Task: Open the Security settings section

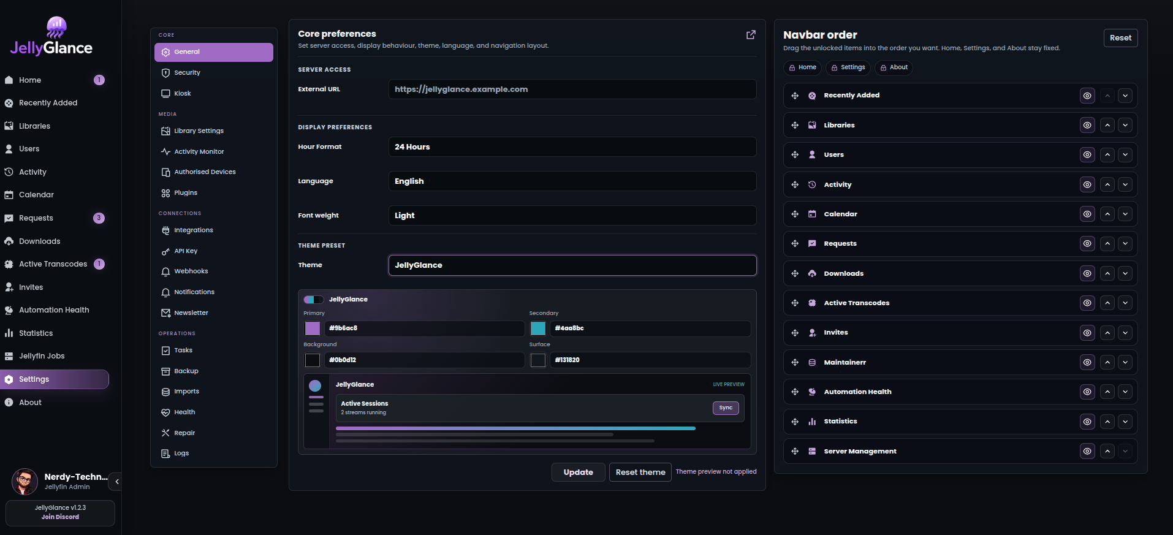Action: pyautogui.click(x=214, y=73)
